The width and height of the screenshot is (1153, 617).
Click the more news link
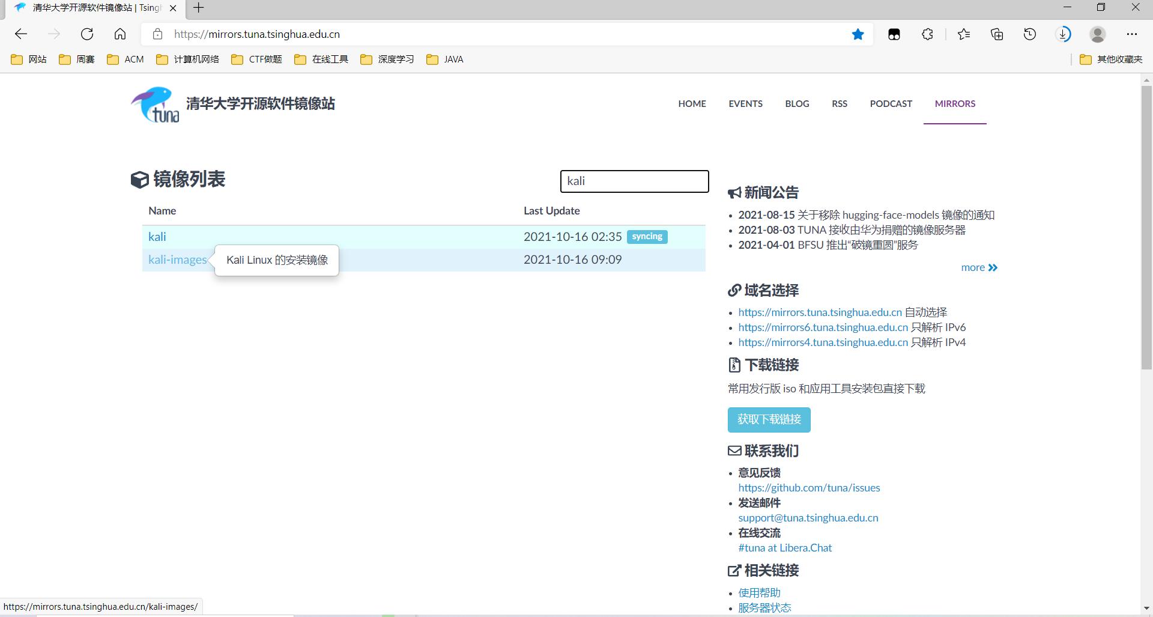tap(979, 267)
